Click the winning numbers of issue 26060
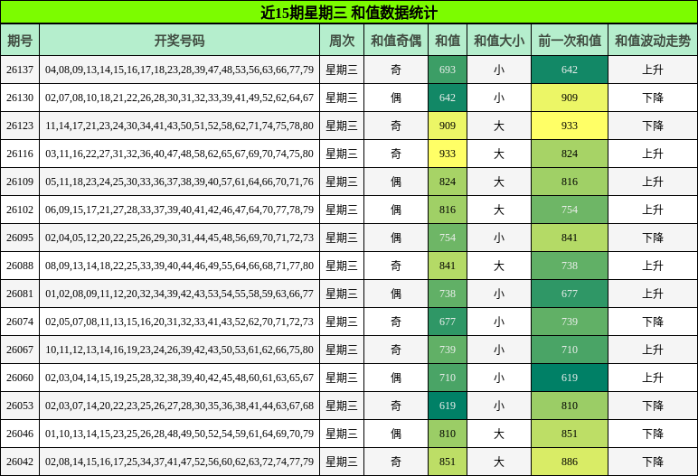 (179, 378)
